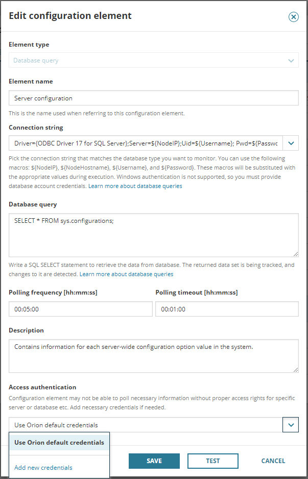Click the Description box resize handle

tap(296, 369)
